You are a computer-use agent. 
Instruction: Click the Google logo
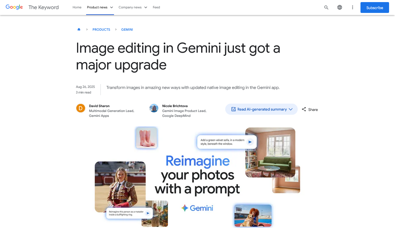(x=14, y=7)
